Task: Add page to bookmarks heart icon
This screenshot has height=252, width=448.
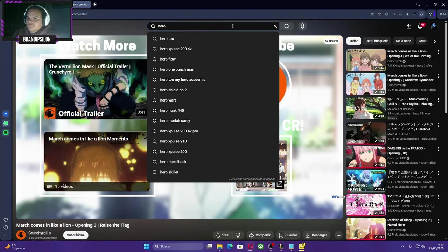Action: (401, 14)
